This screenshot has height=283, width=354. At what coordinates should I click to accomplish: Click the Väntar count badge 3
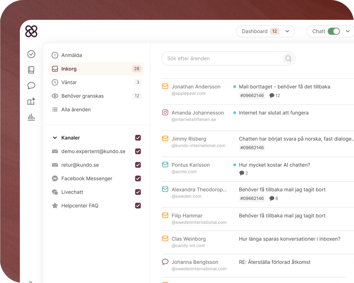pyautogui.click(x=138, y=82)
